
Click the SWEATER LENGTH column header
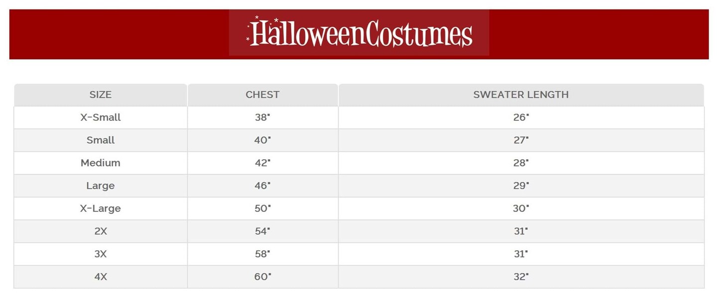(521, 95)
